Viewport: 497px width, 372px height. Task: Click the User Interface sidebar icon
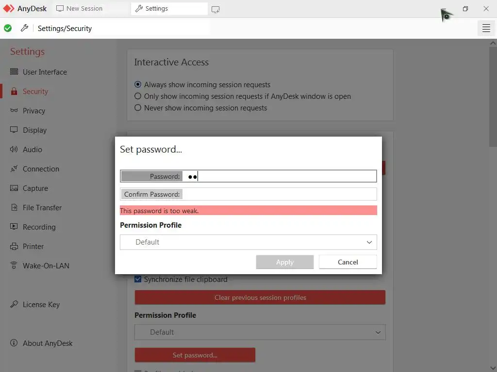coord(14,72)
